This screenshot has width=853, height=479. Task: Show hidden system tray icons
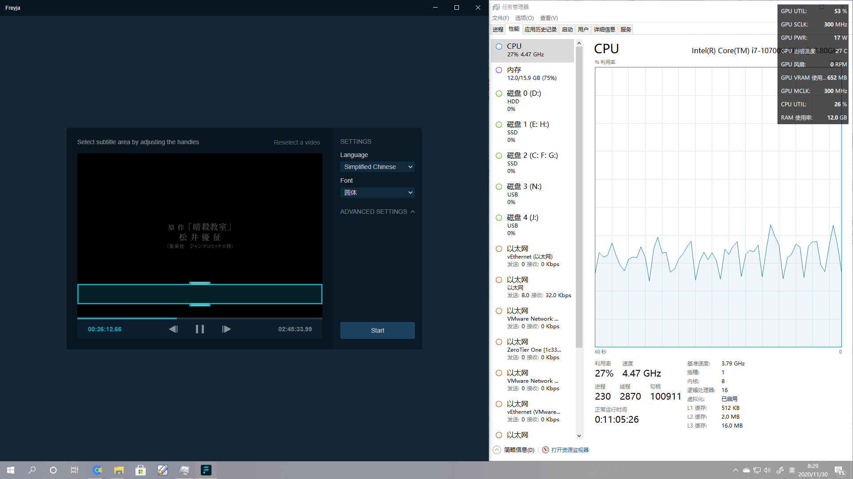click(x=735, y=470)
